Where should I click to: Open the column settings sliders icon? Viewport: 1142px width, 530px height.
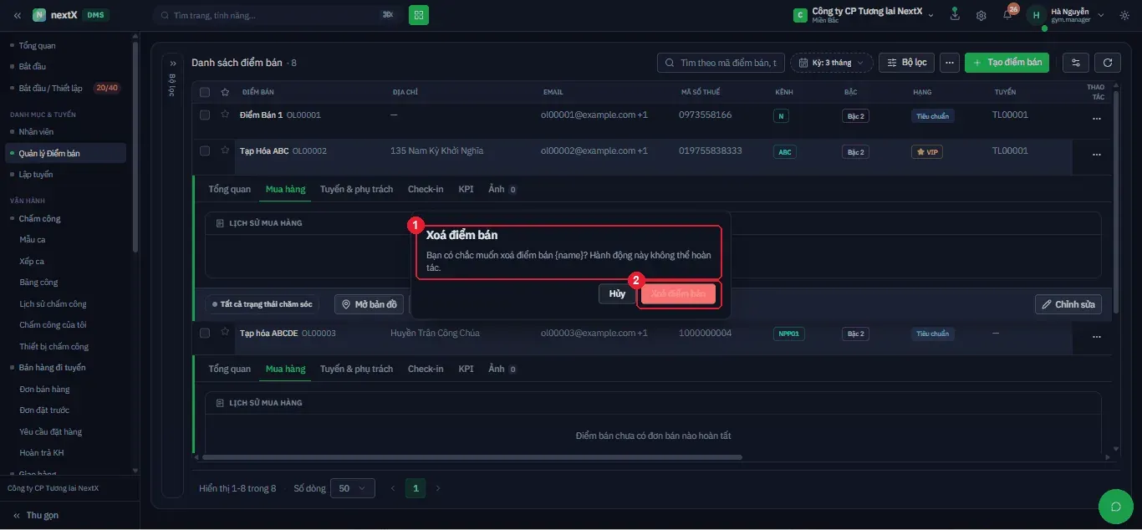(x=1075, y=63)
